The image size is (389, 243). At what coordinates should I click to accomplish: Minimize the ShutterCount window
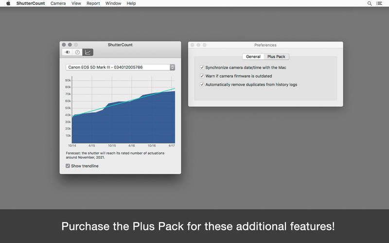[70, 45]
